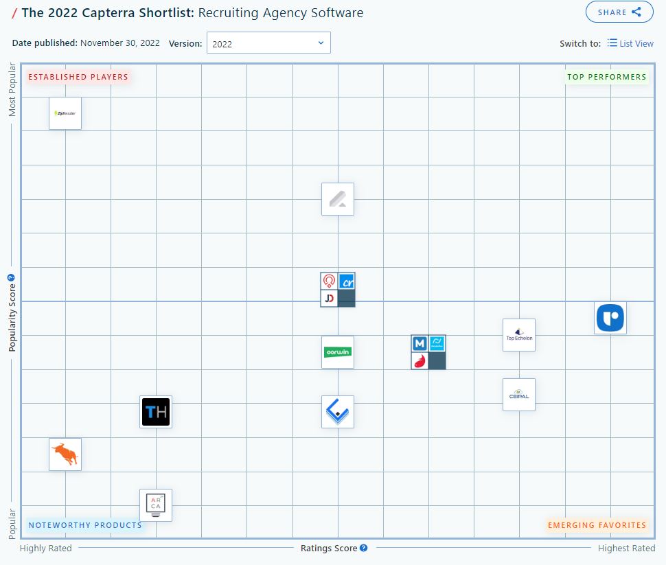Click the blue shield logo in Top Performers
This screenshot has width=666, height=565.
(x=610, y=318)
